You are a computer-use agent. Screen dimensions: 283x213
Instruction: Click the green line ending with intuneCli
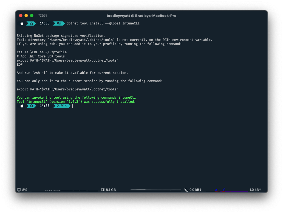click(x=76, y=98)
